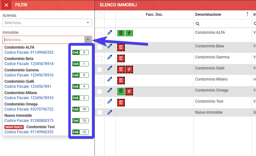Edit Condominio Gamma with pencil icon
The image size is (256, 156).
[x=110, y=57]
